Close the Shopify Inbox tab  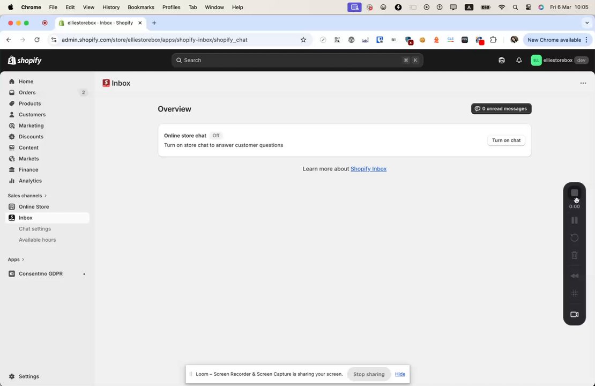tap(140, 23)
